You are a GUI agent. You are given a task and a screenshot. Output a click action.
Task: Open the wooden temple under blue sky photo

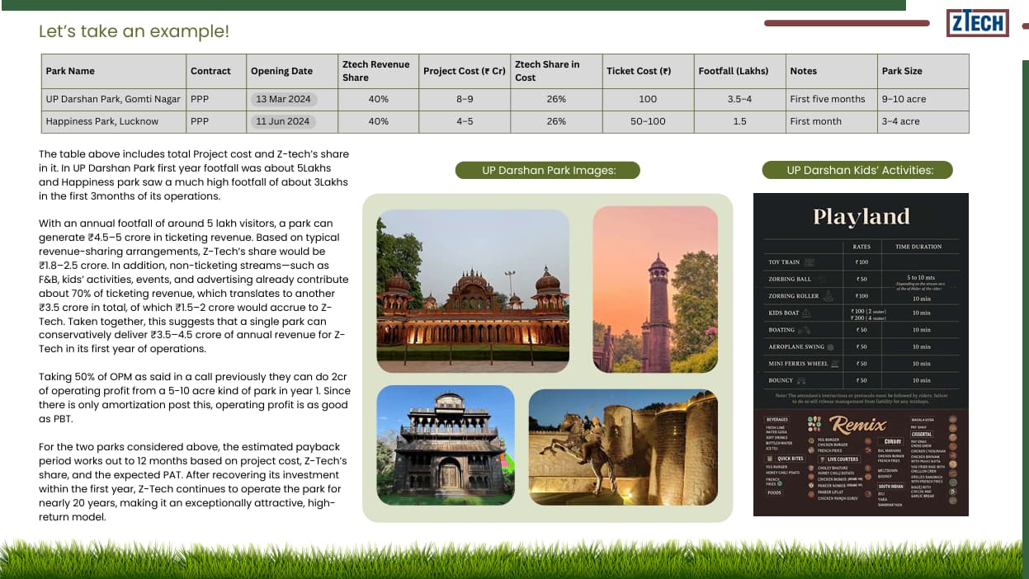pyautogui.click(x=446, y=445)
